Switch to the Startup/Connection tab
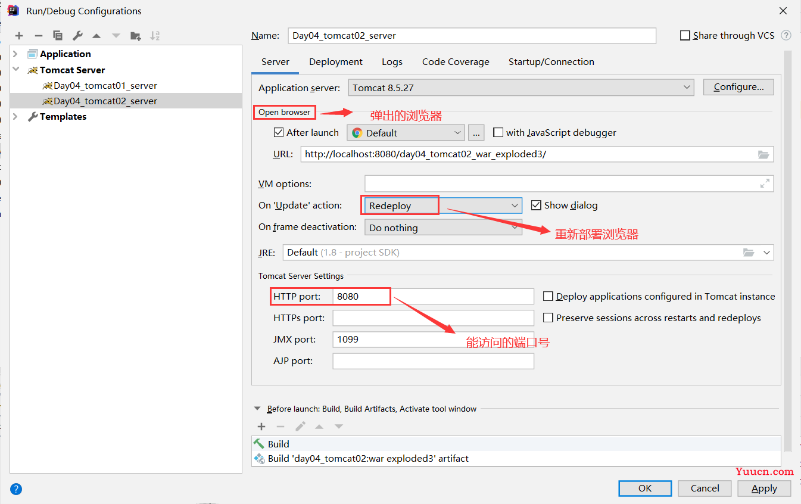The width and height of the screenshot is (801, 504). (551, 62)
